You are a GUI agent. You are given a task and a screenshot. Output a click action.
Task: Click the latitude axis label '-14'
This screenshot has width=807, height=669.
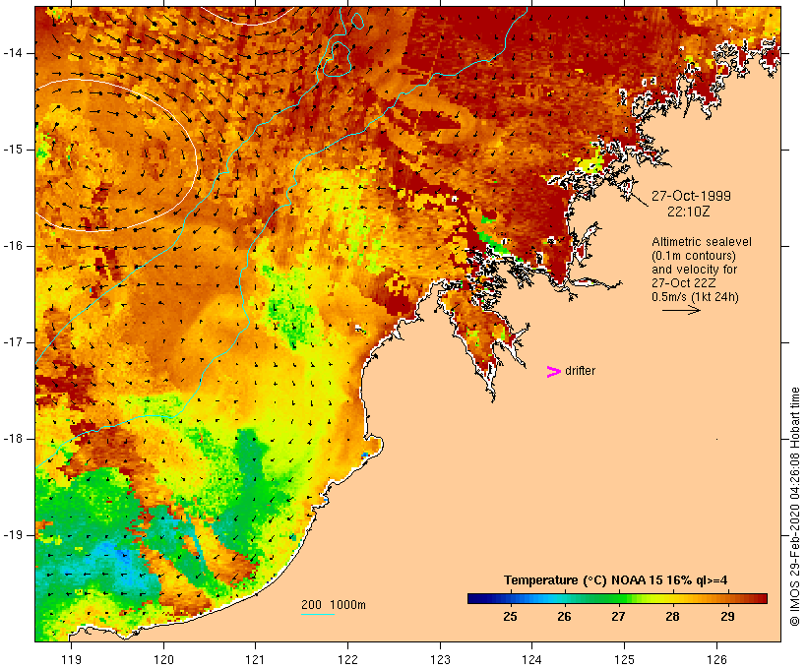(x=13, y=53)
